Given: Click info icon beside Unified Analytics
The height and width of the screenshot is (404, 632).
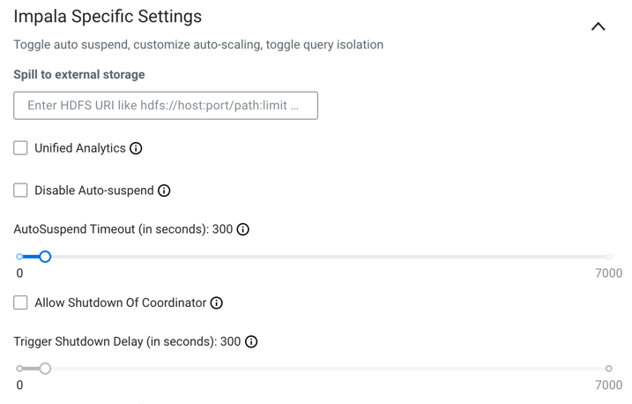Looking at the screenshot, I should [x=136, y=148].
